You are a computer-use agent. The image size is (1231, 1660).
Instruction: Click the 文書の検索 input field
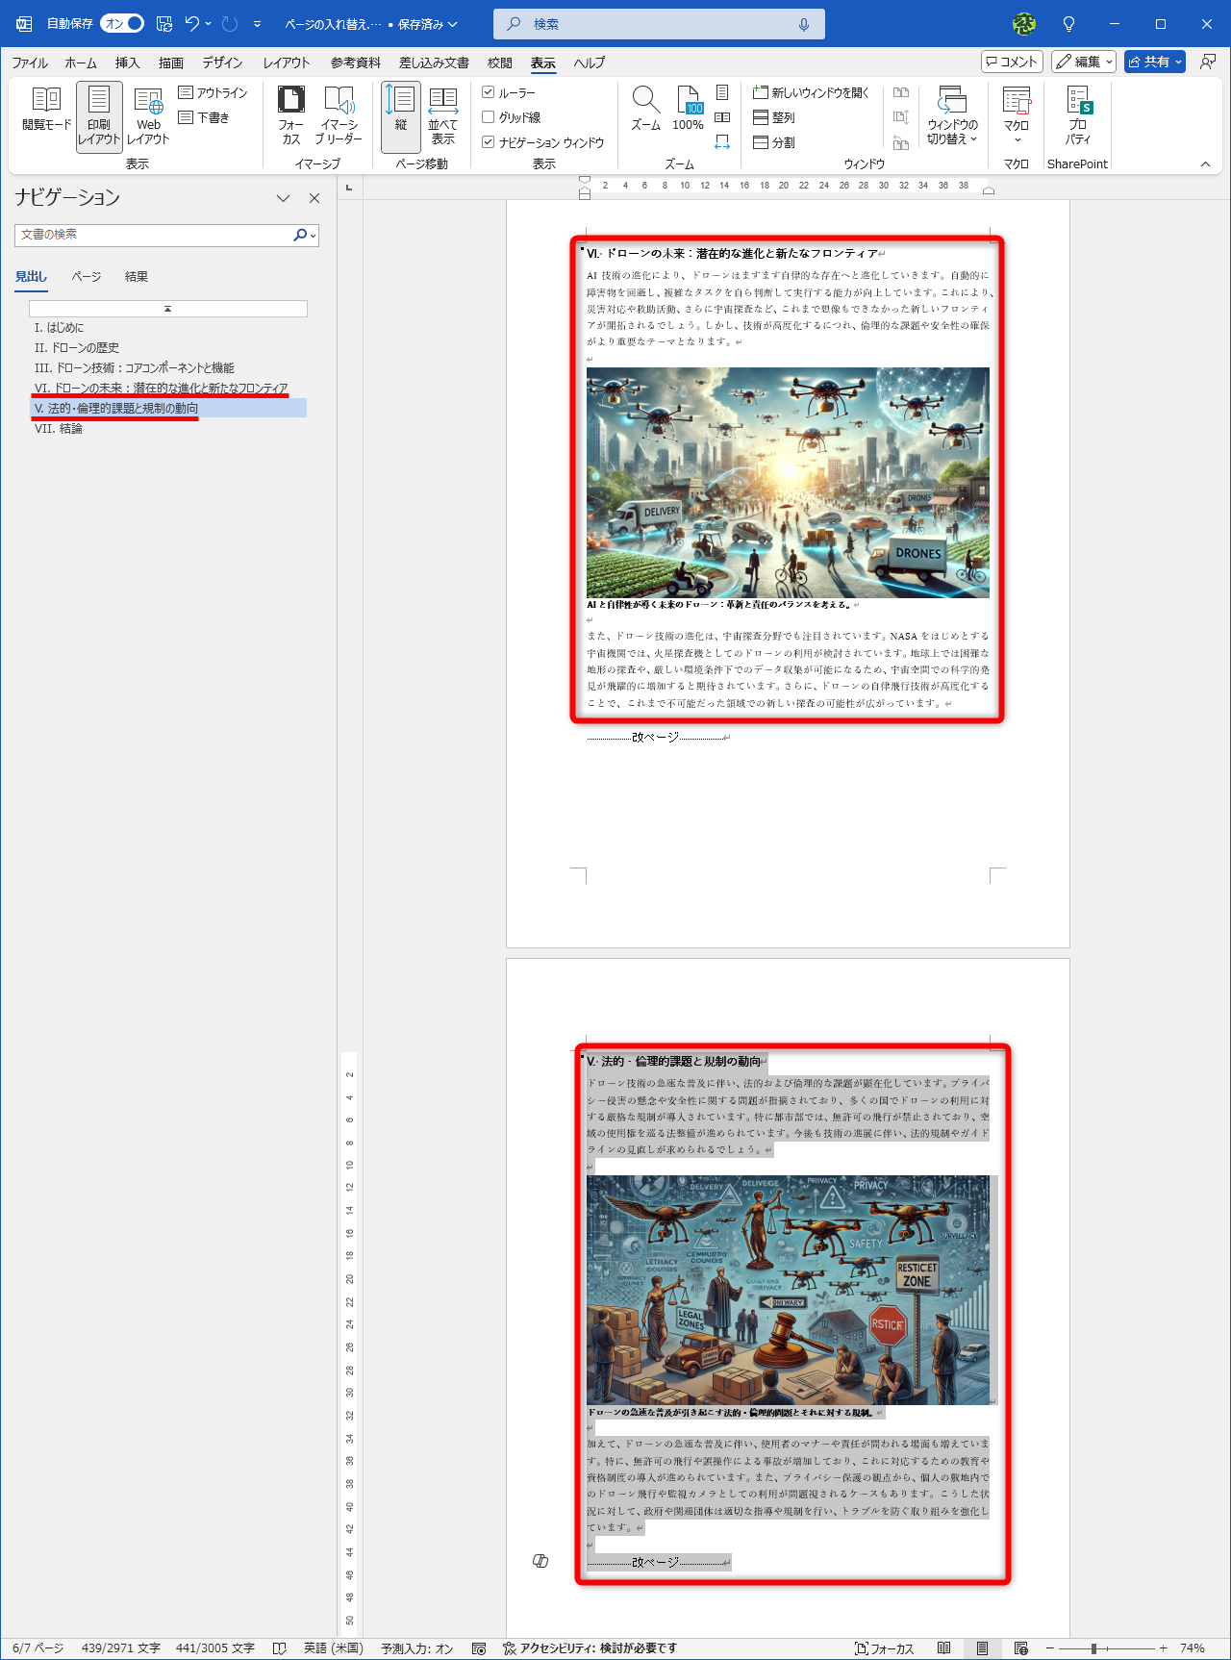(154, 235)
